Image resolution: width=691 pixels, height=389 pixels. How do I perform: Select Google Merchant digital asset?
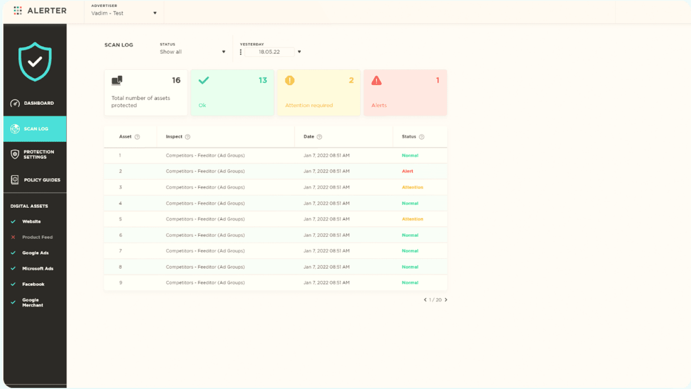(33, 303)
